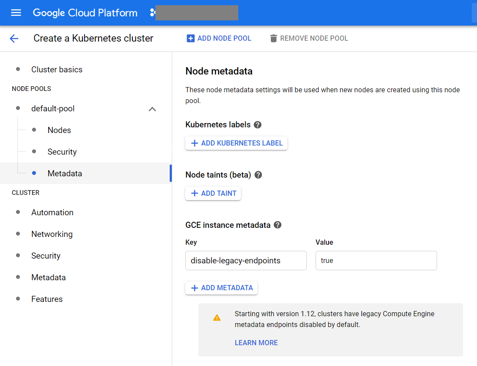This screenshot has height=366, width=477.
Task: Open Automation cluster settings
Action: [x=53, y=212]
